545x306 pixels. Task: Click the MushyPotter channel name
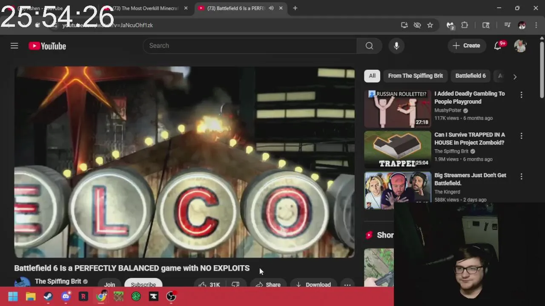tap(448, 110)
